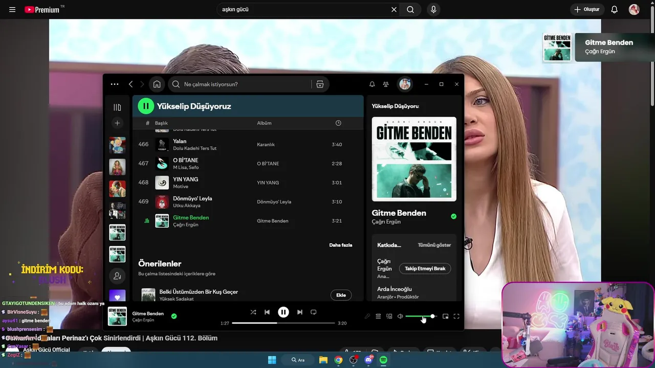655x368 pixels.
Task: Go forward in Spotify navigation
Action: tap(142, 84)
